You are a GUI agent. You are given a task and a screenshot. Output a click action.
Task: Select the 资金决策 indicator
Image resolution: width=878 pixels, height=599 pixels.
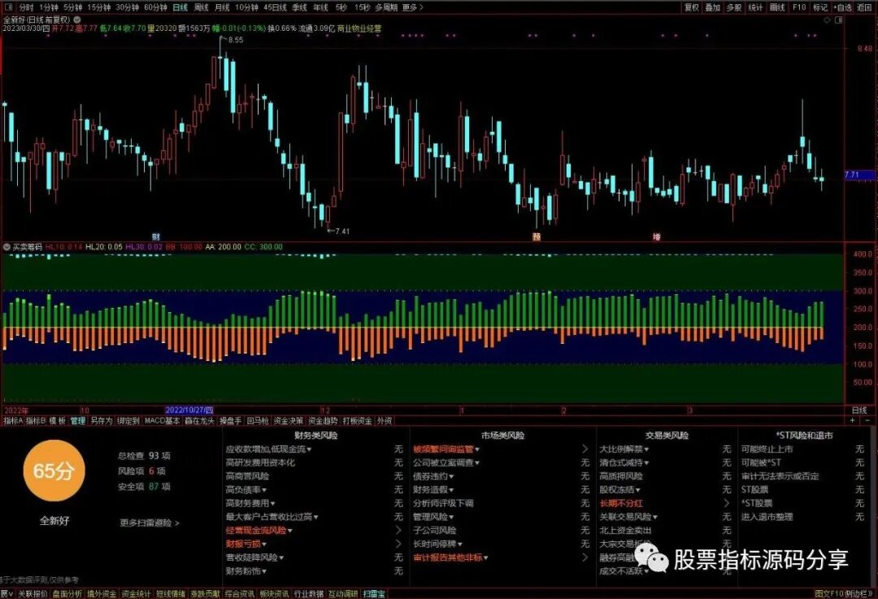[289, 420]
